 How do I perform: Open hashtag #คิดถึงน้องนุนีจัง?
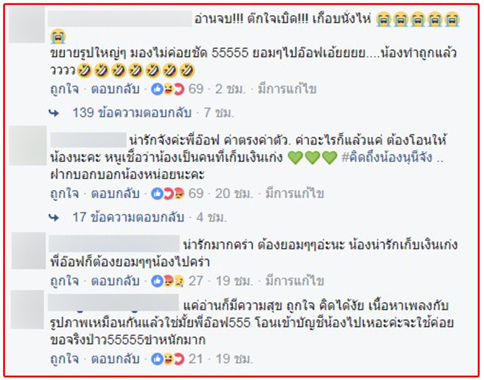(387, 158)
